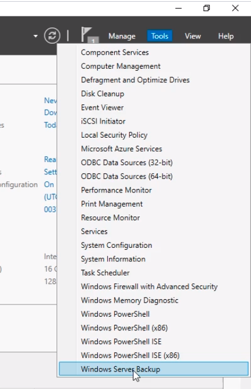
Task: Launch Windows Server Backup
Action: (x=154, y=369)
